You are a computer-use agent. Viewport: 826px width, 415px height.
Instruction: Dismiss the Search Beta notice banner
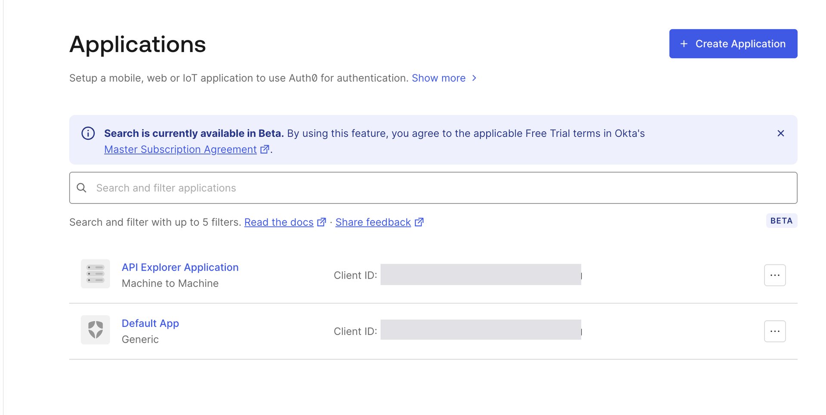coord(781,133)
